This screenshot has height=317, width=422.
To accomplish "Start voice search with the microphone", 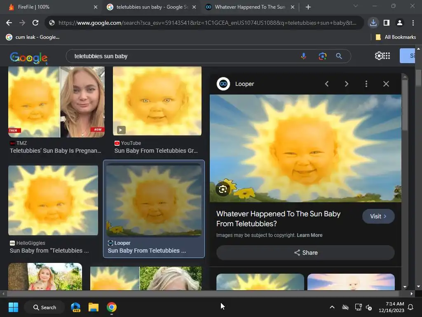I will coord(304,56).
